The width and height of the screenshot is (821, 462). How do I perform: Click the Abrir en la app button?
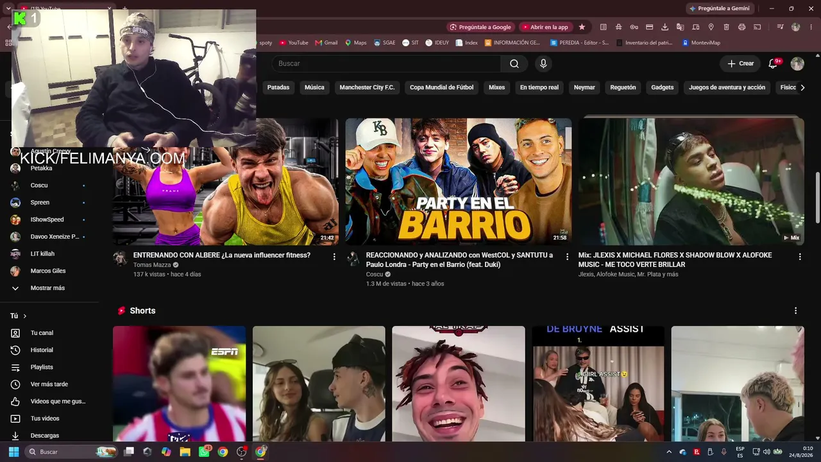(545, 27)
